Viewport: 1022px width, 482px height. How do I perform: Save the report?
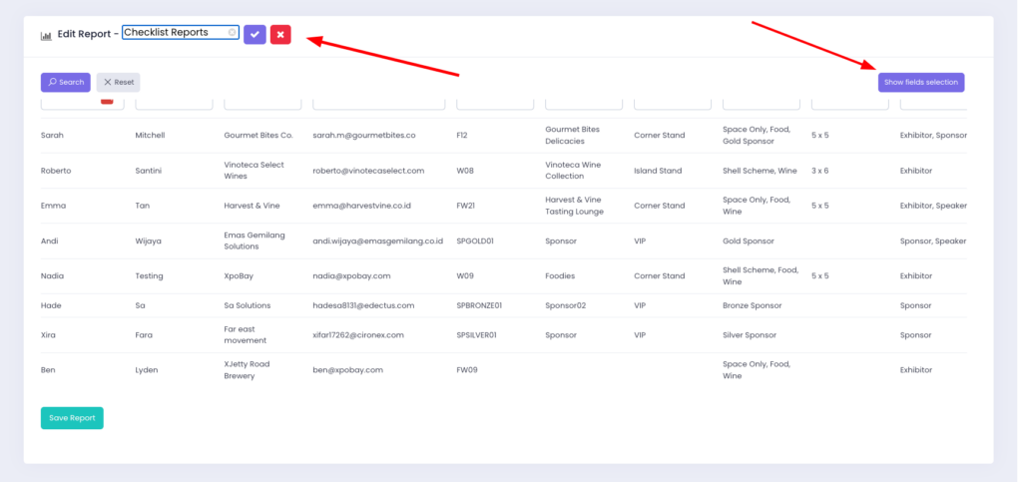[72, 418]
